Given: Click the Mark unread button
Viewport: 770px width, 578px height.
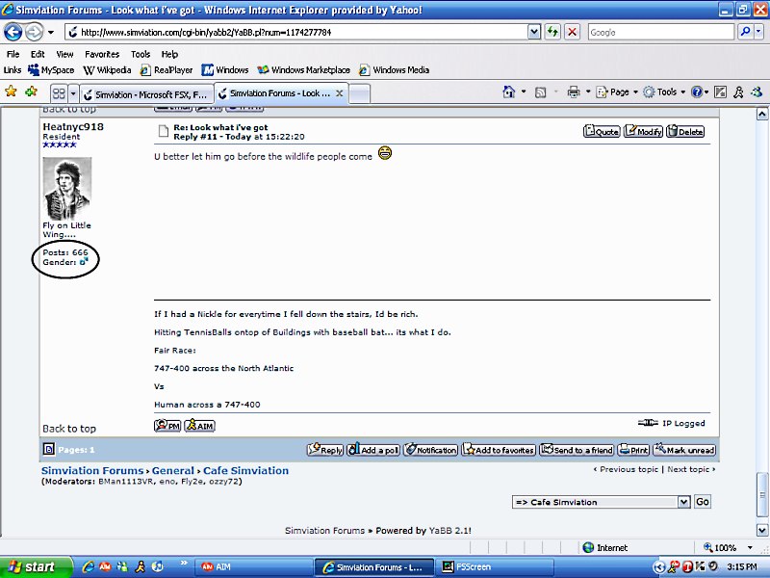Looking at the screenshot, I should 684,450.
